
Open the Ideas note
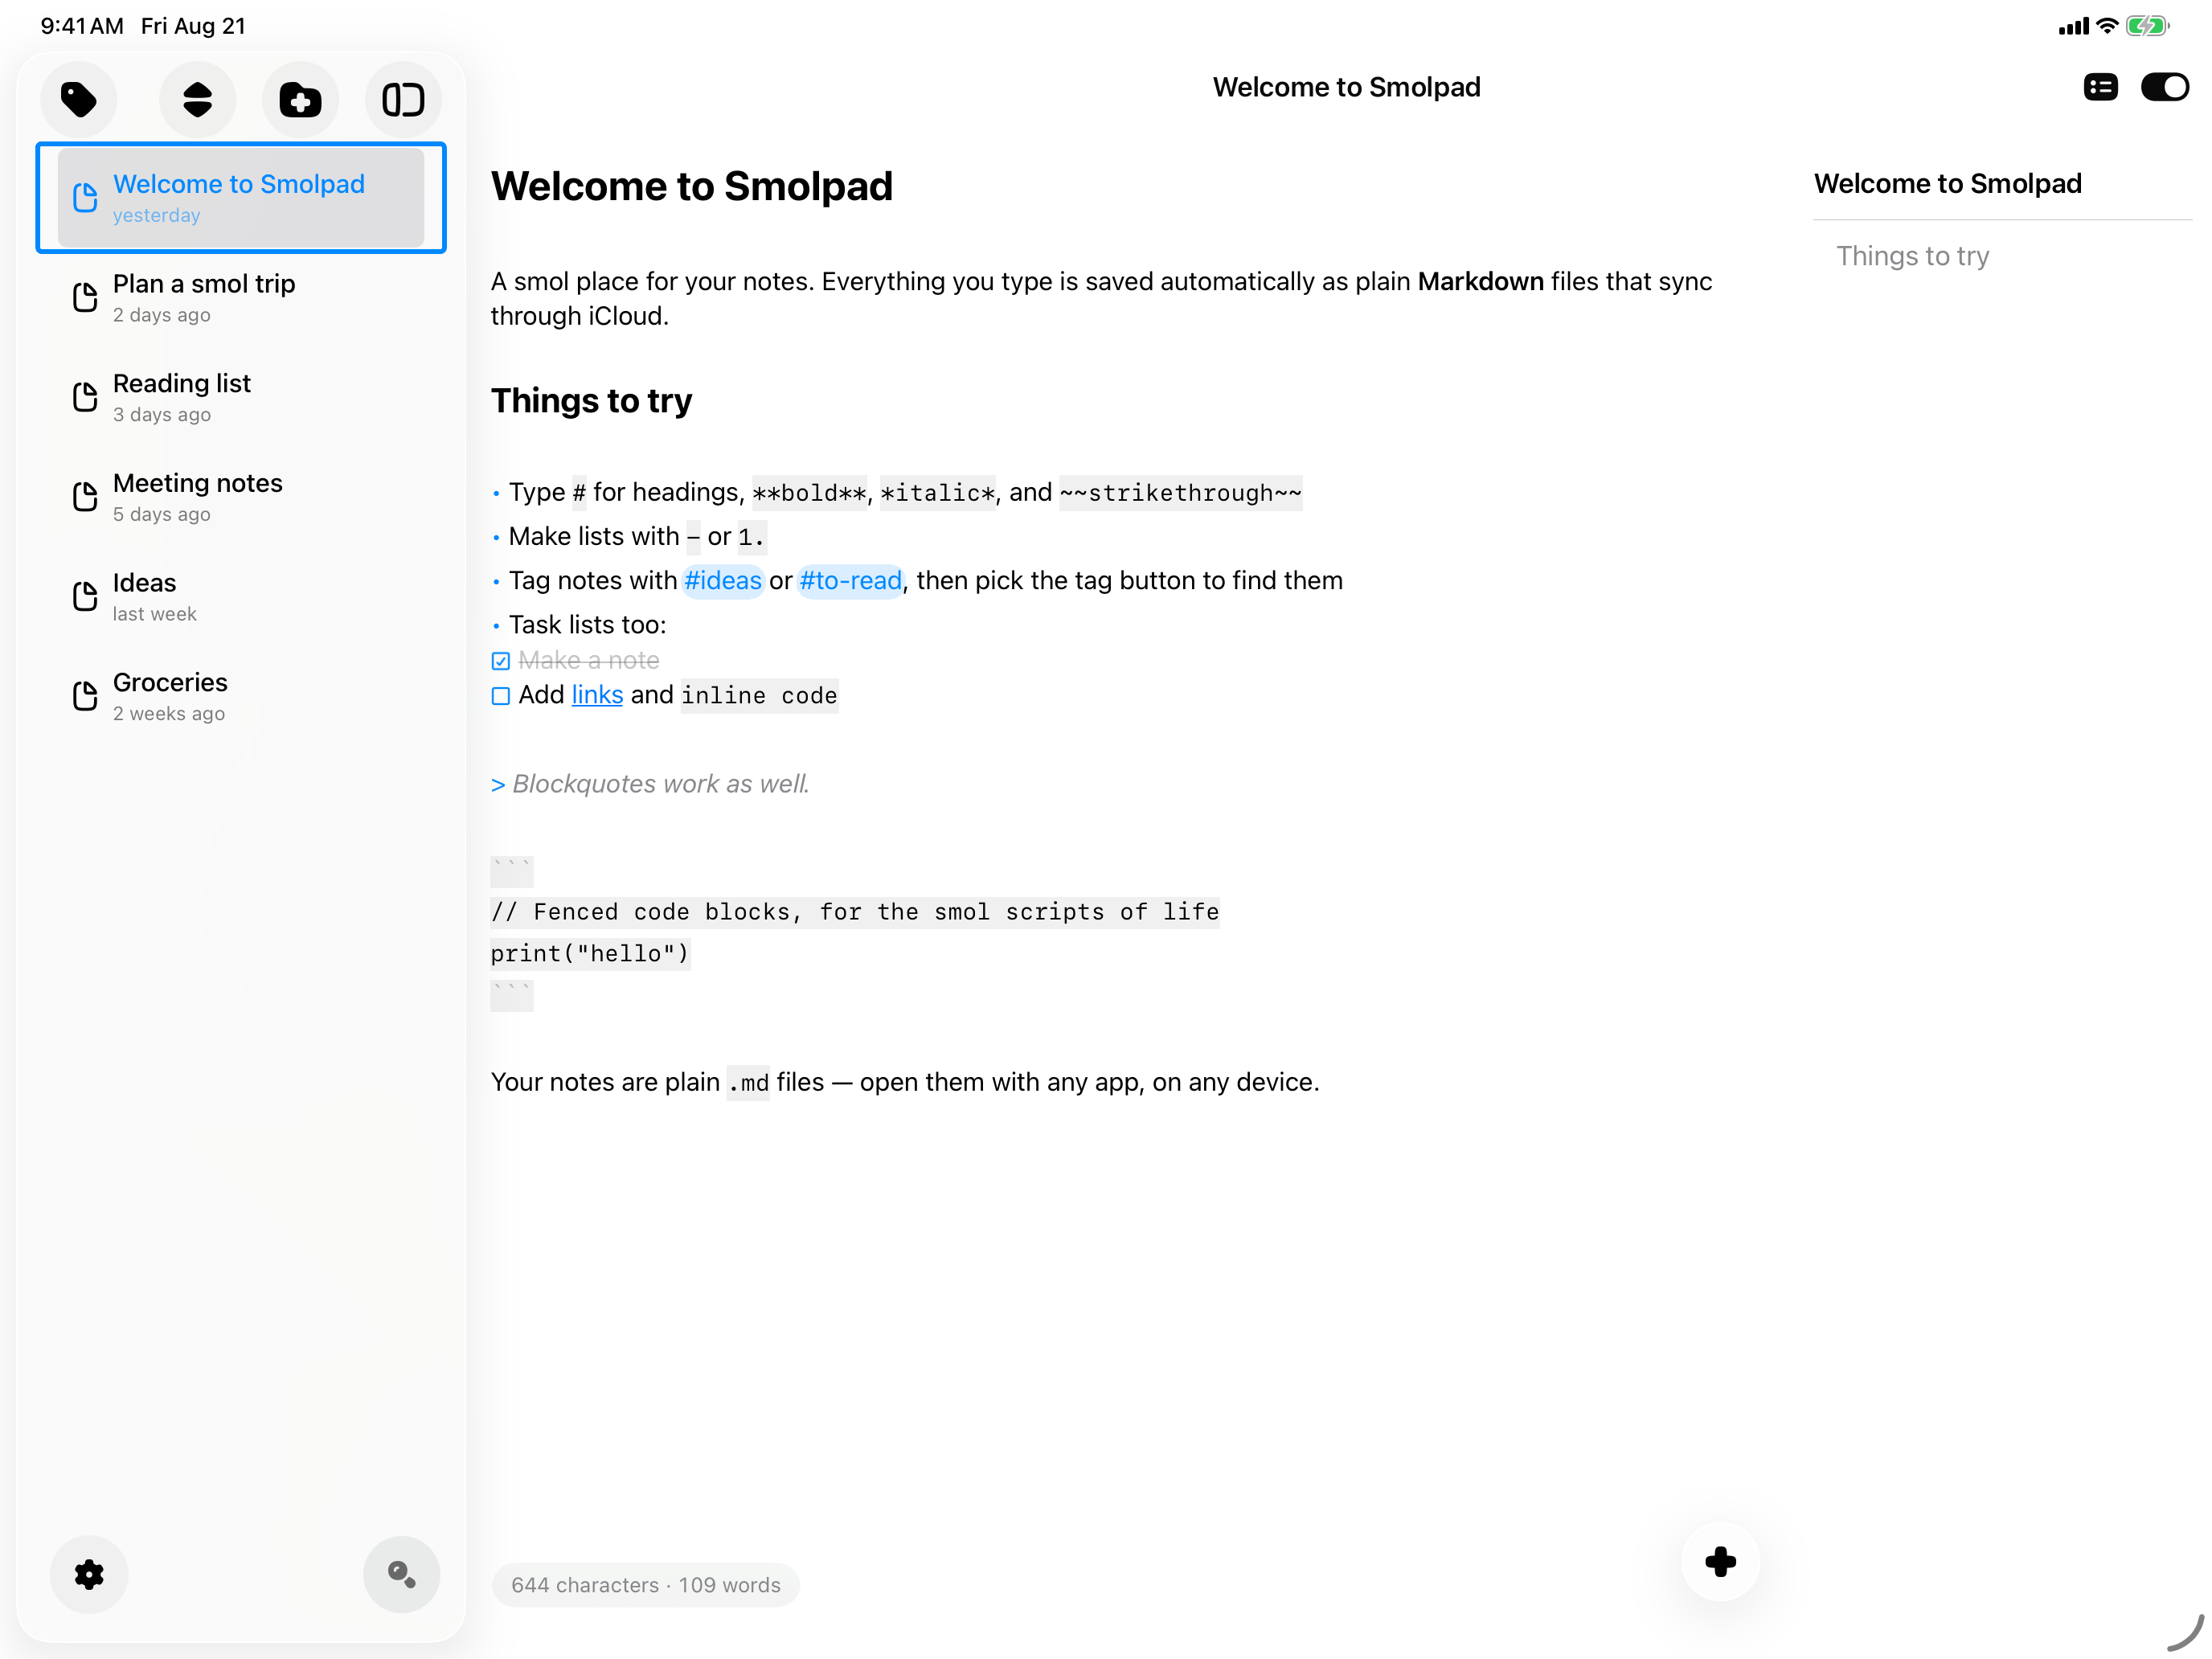(241, 597)
